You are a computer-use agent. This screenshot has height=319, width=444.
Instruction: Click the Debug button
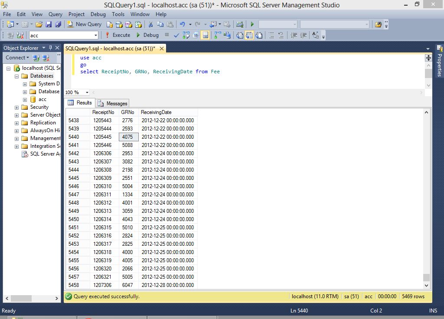147,35
